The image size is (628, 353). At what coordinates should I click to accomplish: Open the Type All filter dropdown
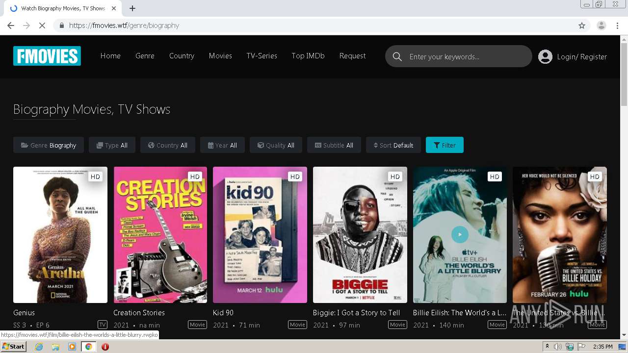click(112, 145)
